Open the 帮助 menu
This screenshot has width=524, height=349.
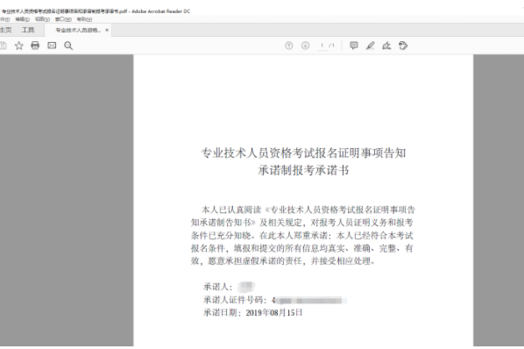84,19
